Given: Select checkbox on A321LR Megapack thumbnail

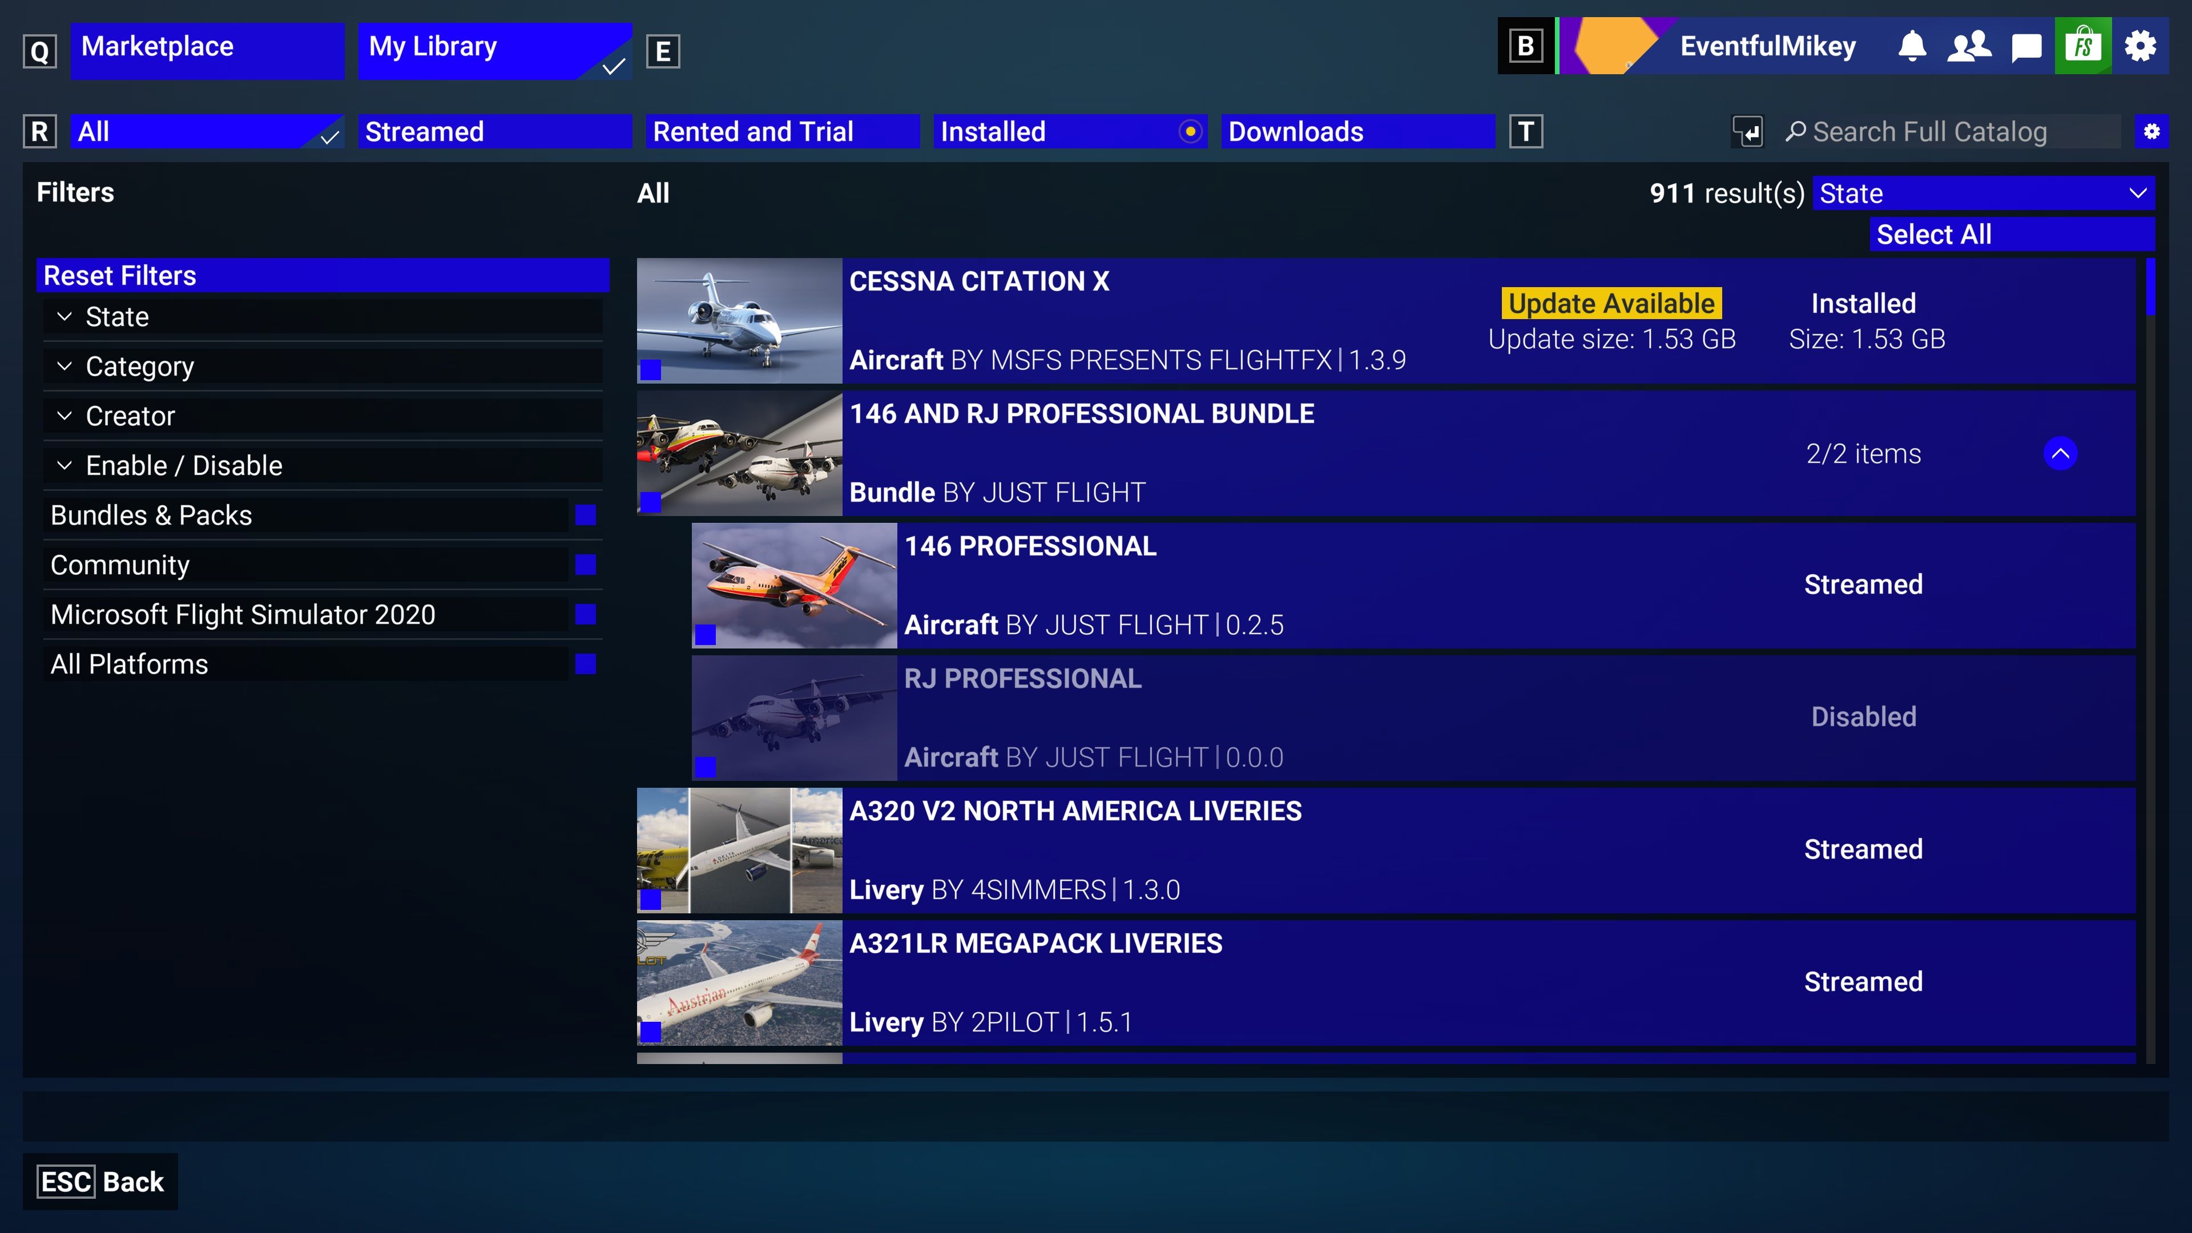Looking at the screenshot, I should (x=650, y=1032).
